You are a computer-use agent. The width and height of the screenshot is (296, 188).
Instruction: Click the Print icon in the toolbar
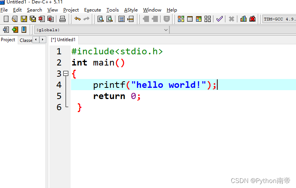63,19
